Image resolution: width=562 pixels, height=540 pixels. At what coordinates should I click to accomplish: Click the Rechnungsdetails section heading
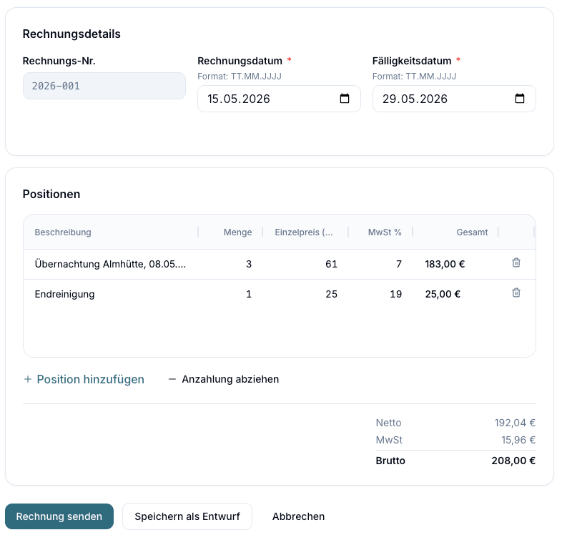click(72, 34)
